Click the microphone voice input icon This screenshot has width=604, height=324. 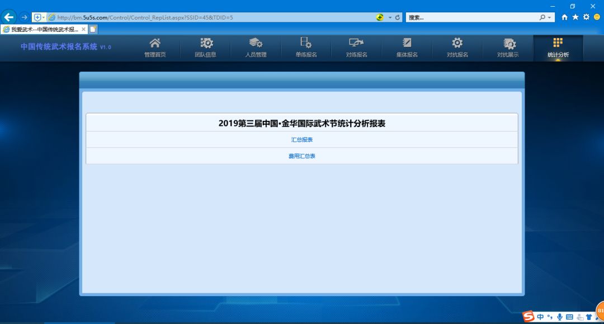point(560,317)
